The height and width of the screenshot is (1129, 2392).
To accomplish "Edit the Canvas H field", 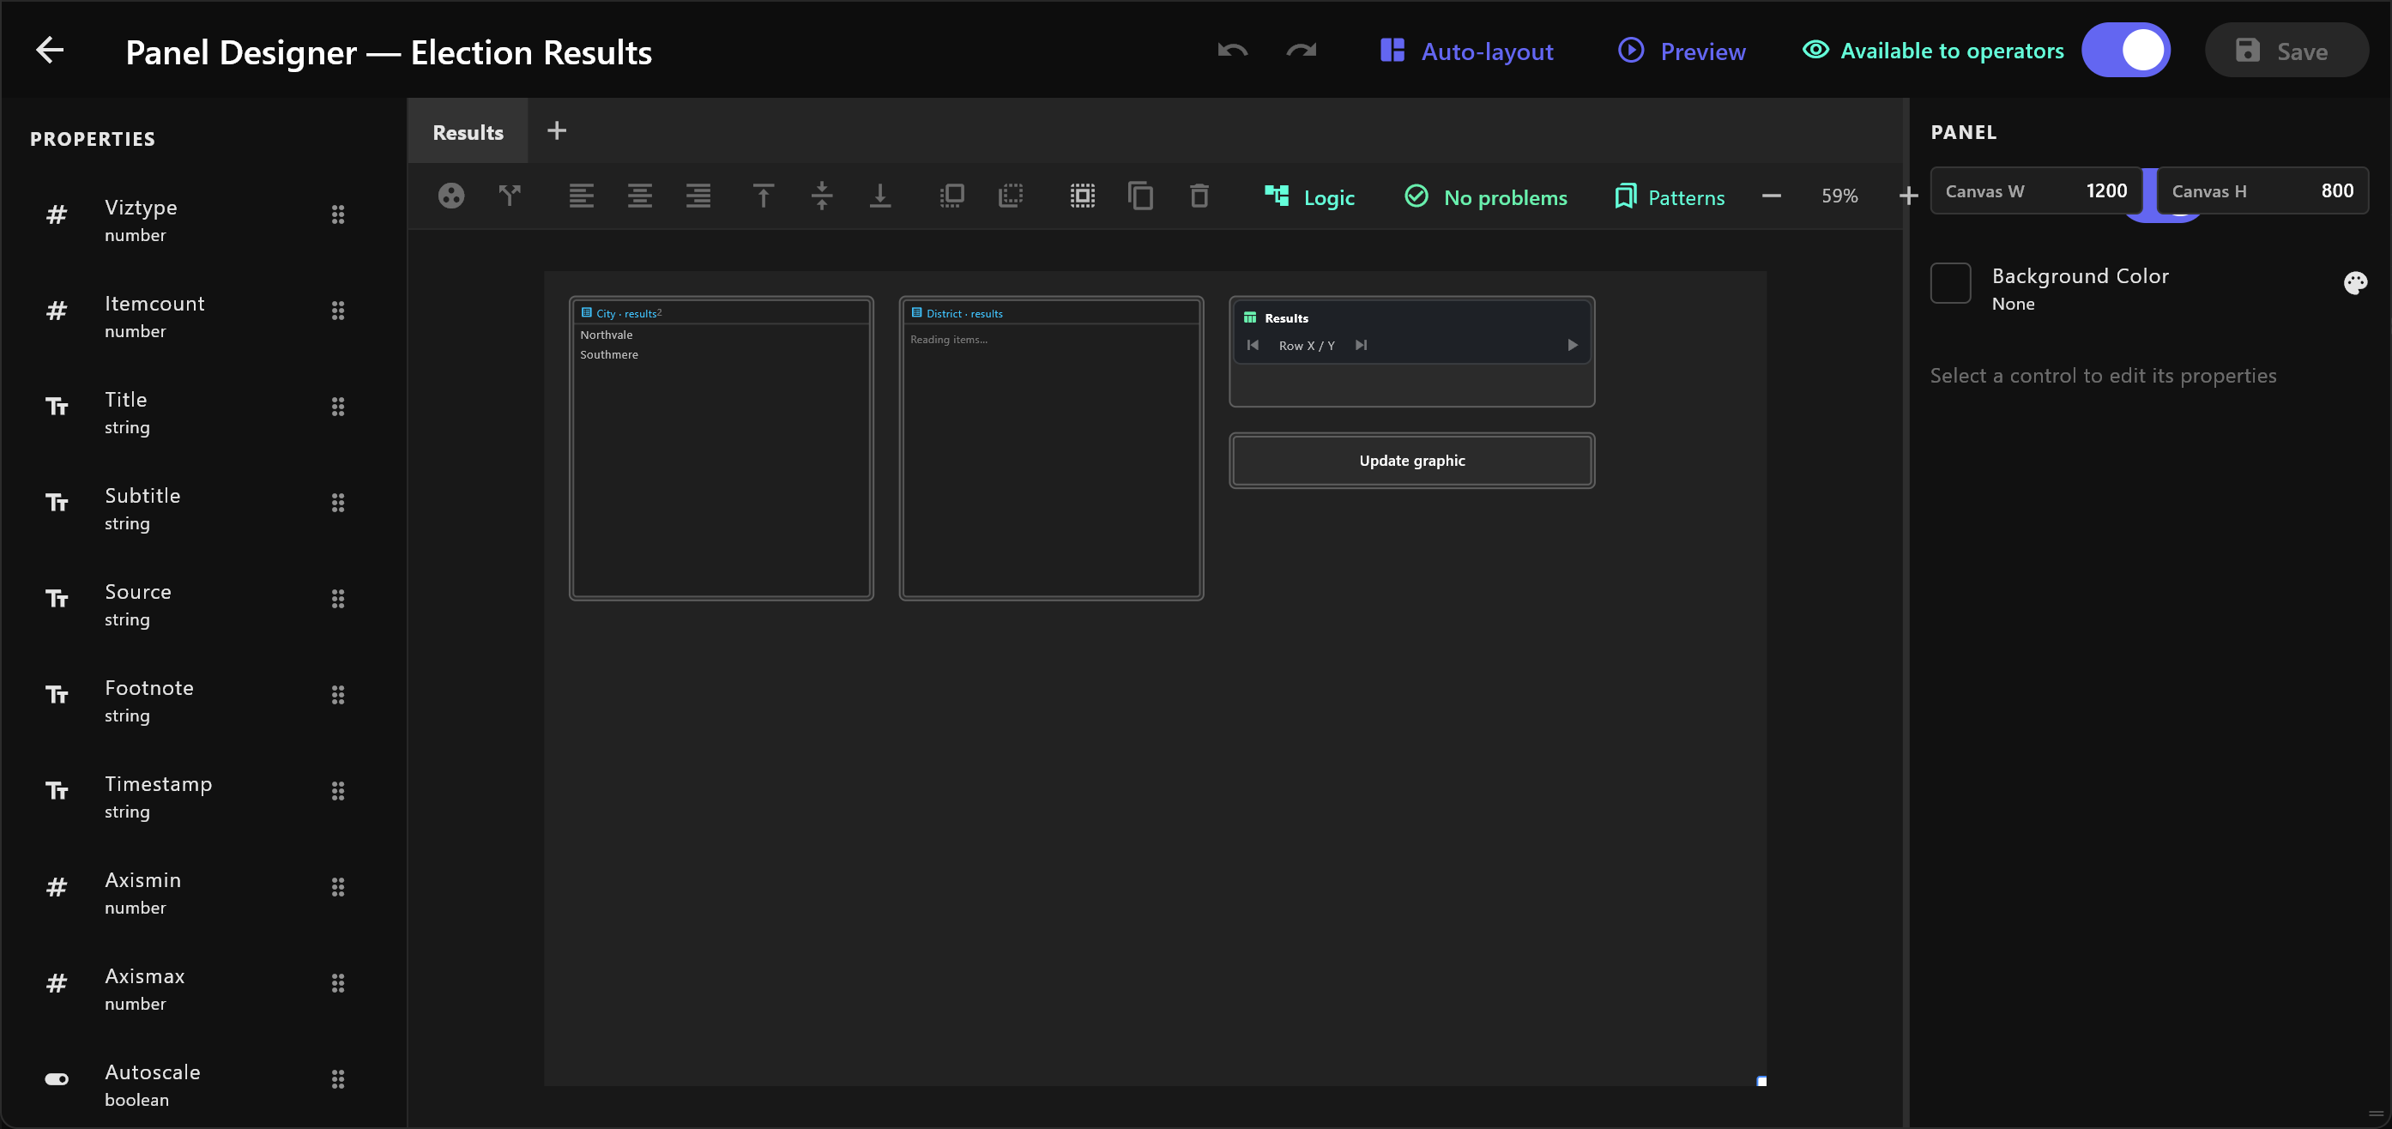I will click(x=2263, y=191).
